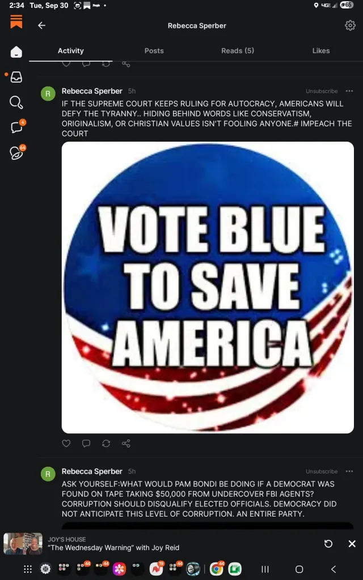
Task: Open the chat icon with badge 4
Action: pyautogui.click(x=18, y=127)
